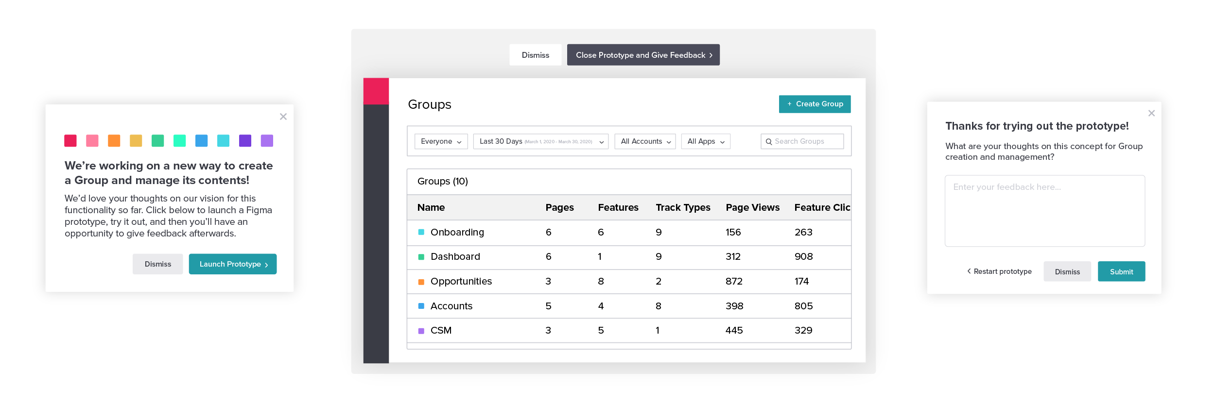Close the thanks for trying prototype dialog
The height and width of the screenshot is (405, 1215).
tap(1151, 113)
